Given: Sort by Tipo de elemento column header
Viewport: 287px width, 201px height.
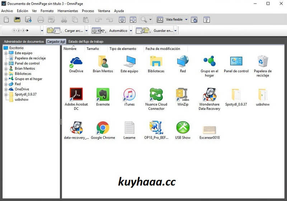Looking at the screenshot, I should pos(123,49).
